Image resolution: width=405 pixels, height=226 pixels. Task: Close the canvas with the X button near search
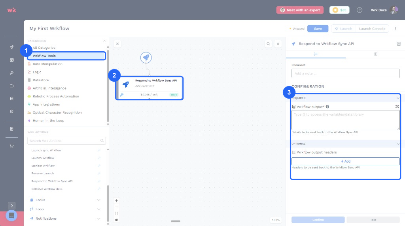pyautogui.click(x=278, y=44)
